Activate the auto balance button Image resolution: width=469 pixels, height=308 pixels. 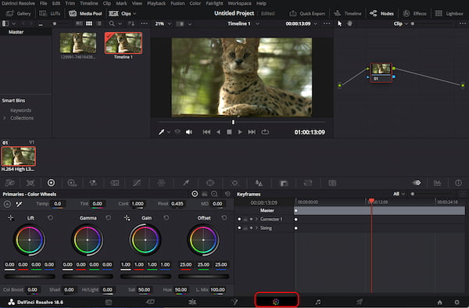pyautogui.click(x=8, y=204)
